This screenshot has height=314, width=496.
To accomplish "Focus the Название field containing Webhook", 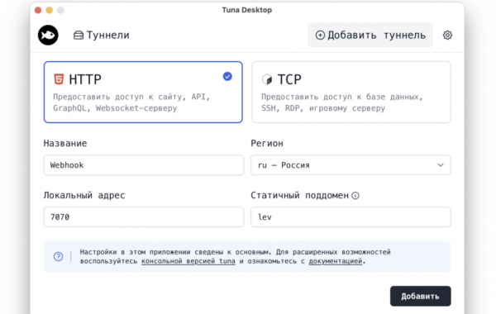I will [x=144, y=165].
